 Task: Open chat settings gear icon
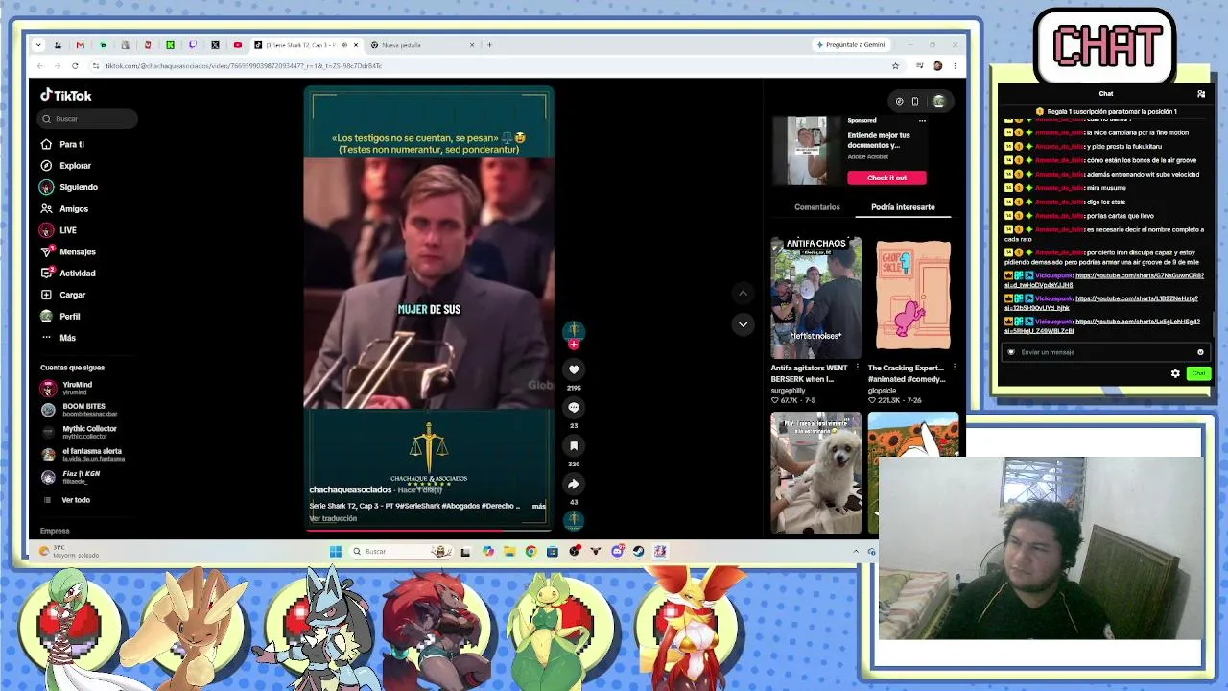tap(1175, 373)
